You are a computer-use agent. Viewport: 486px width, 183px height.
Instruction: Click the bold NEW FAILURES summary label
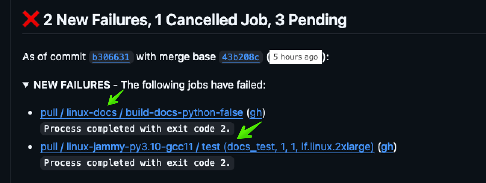[x=72, y=85]
